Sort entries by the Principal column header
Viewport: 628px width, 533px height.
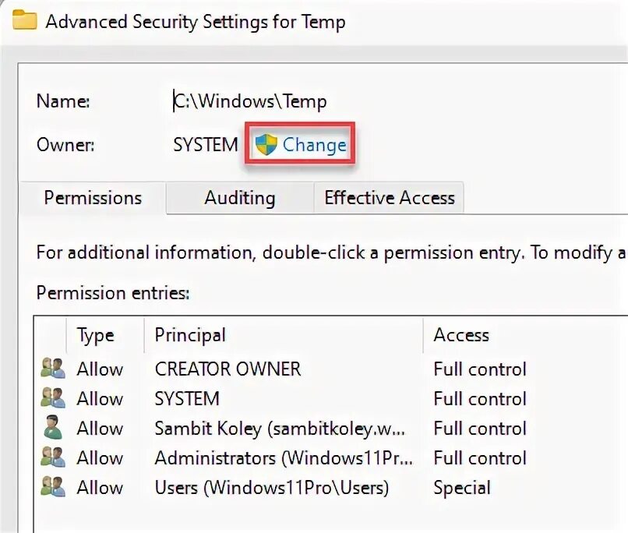pos(190,335)
